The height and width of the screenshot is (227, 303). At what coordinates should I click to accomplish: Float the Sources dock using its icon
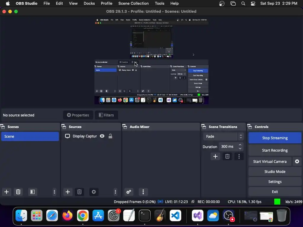[64, 127]
